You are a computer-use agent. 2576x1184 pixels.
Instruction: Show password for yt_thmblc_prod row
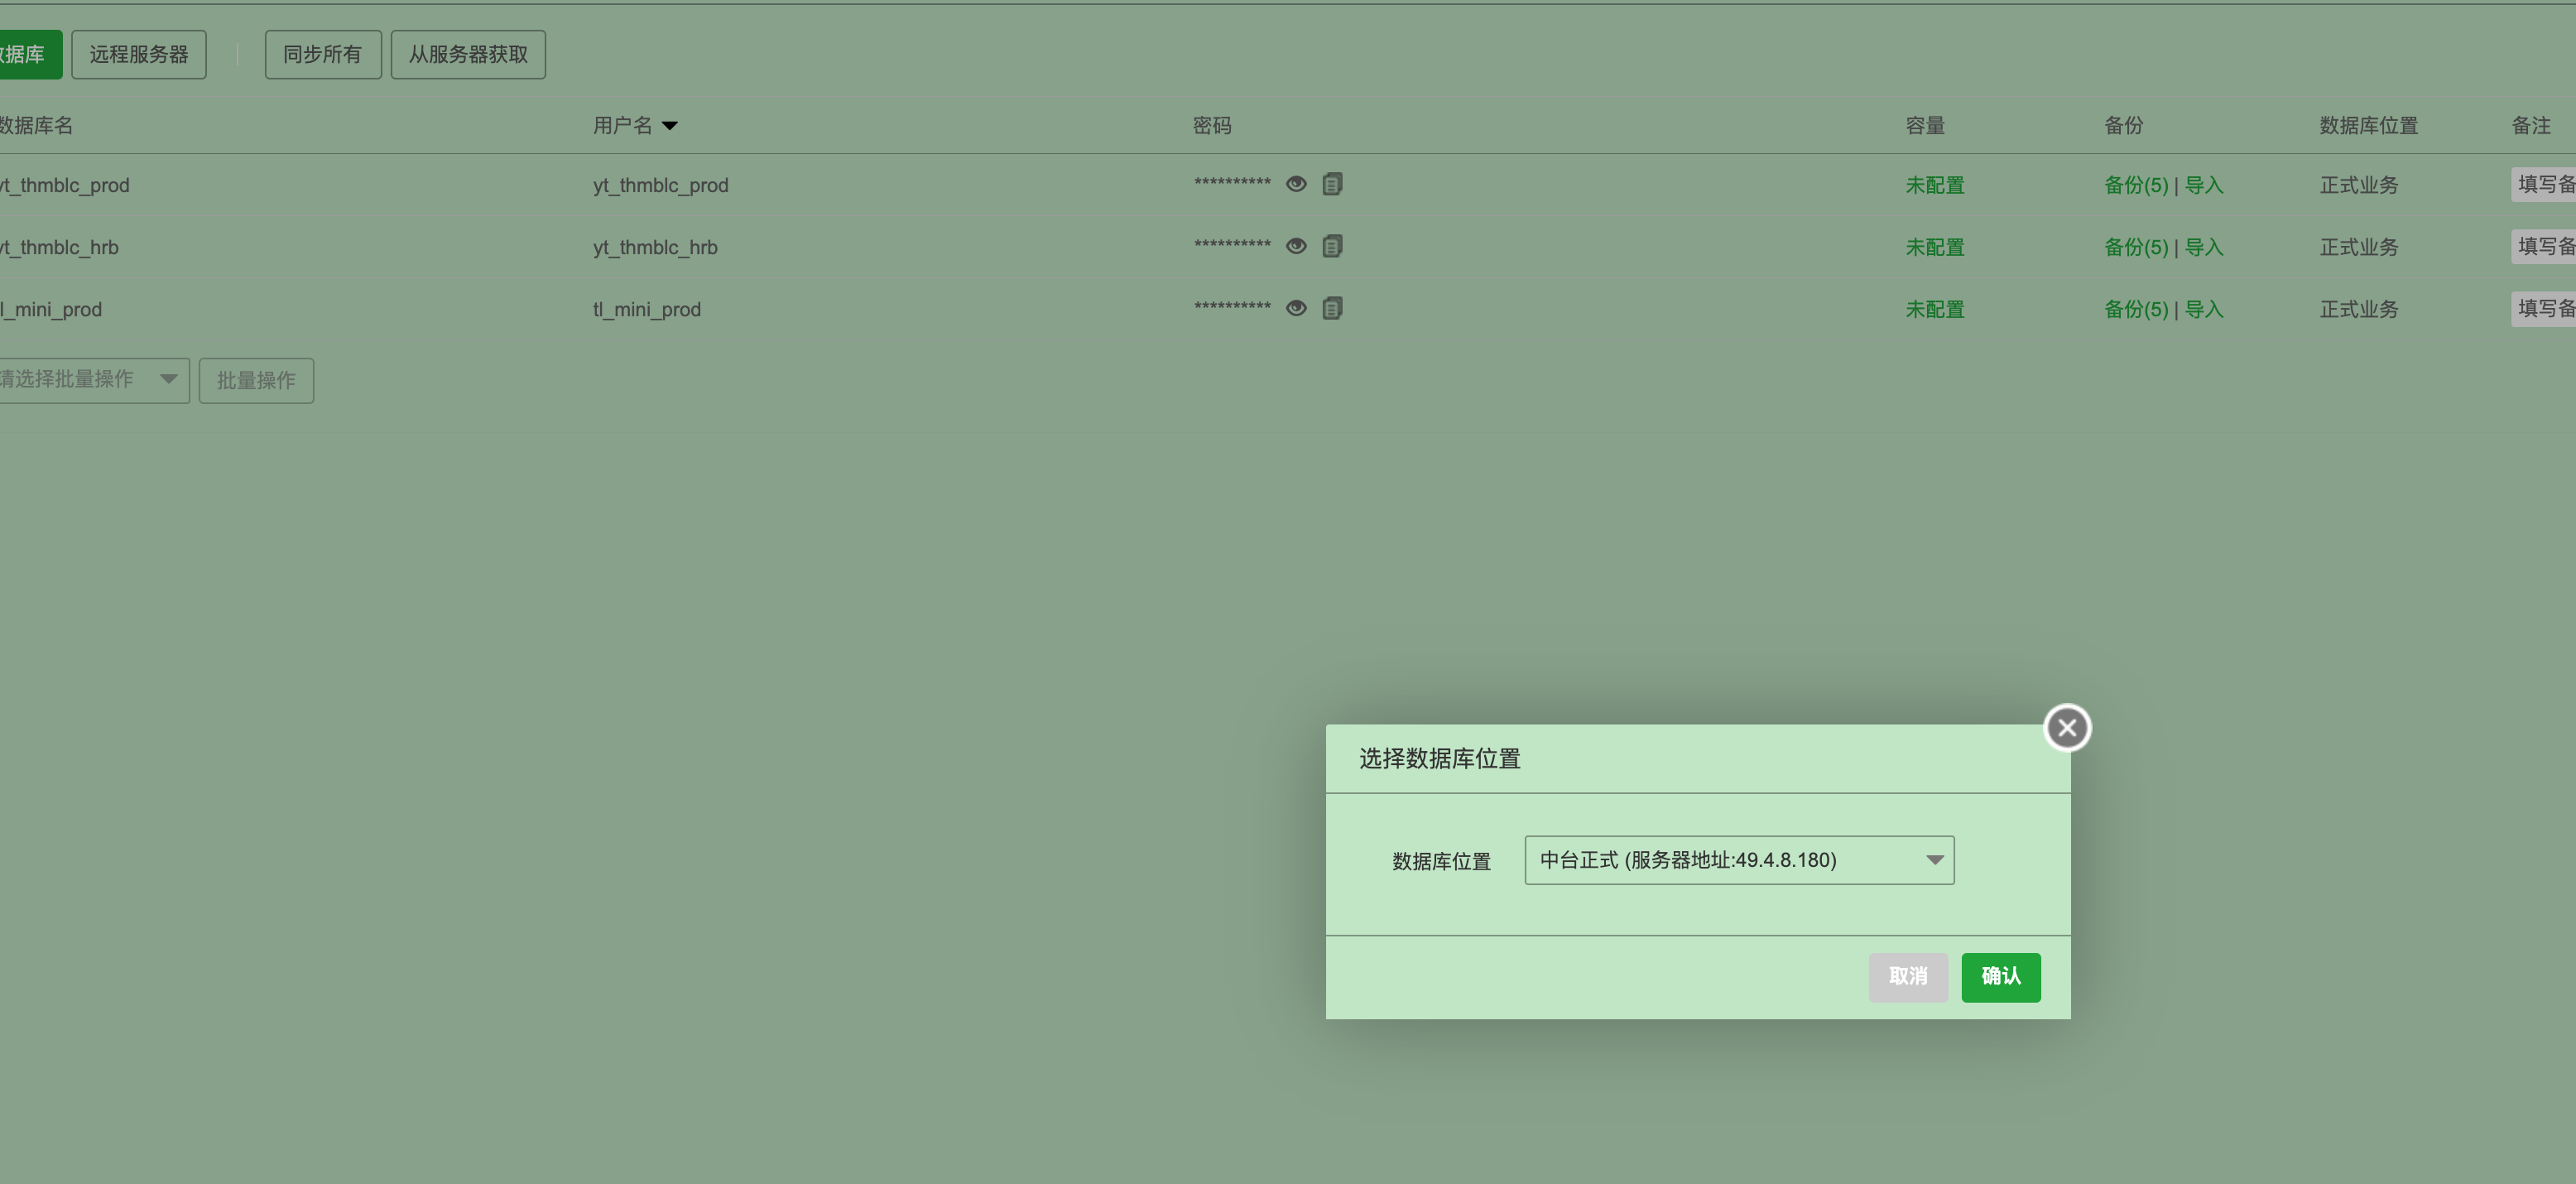pos(1296,184)
